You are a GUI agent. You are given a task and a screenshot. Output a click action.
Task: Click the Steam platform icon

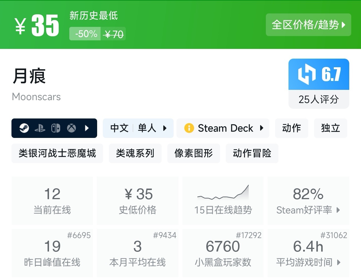(24, 128)
